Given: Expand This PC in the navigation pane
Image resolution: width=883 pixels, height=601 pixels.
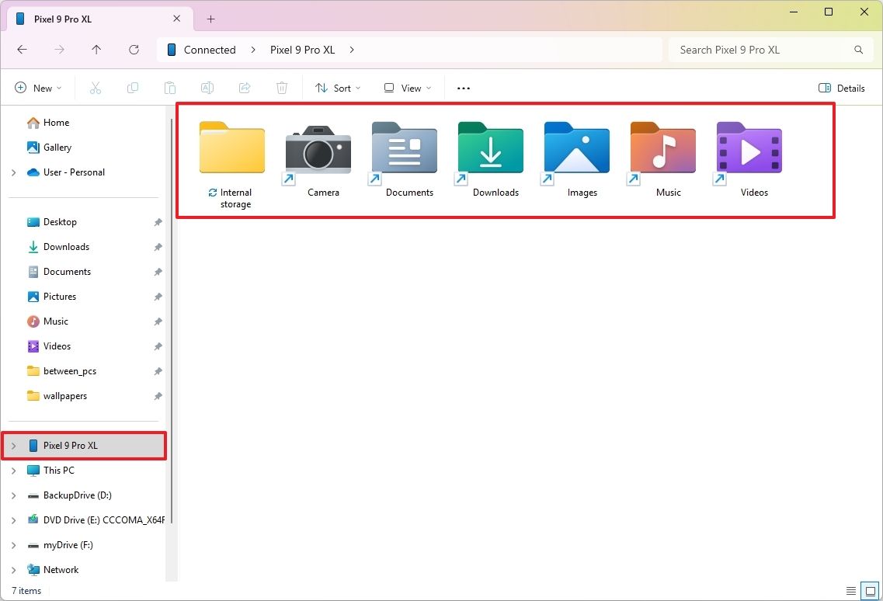Looking at the screenshot, I should [x=14, y=470].
